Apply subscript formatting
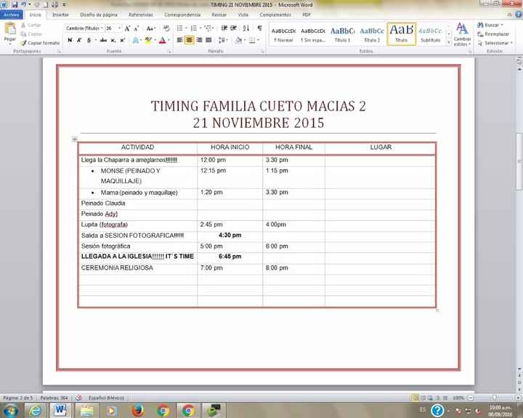 [x=113, y=40]
